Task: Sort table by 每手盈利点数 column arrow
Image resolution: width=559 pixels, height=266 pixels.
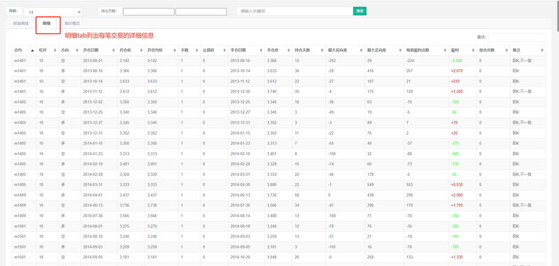Action: coord(445,50)
